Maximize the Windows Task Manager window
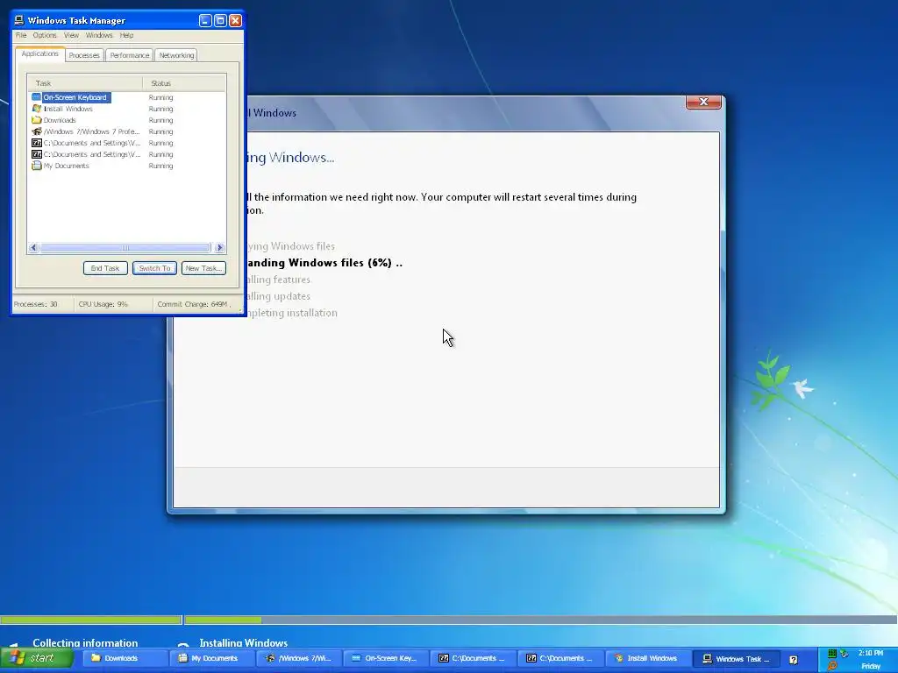Image resolution: width=898 pixels, height=673 pixels. (x=220, y=21)
